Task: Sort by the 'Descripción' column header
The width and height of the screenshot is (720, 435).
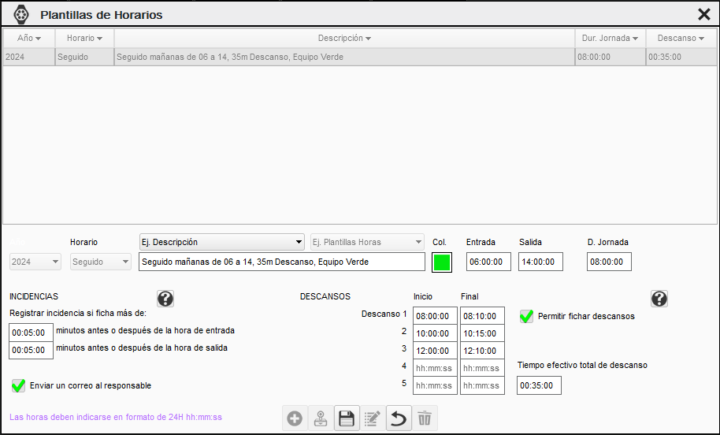Action: (x=344, y=38)
